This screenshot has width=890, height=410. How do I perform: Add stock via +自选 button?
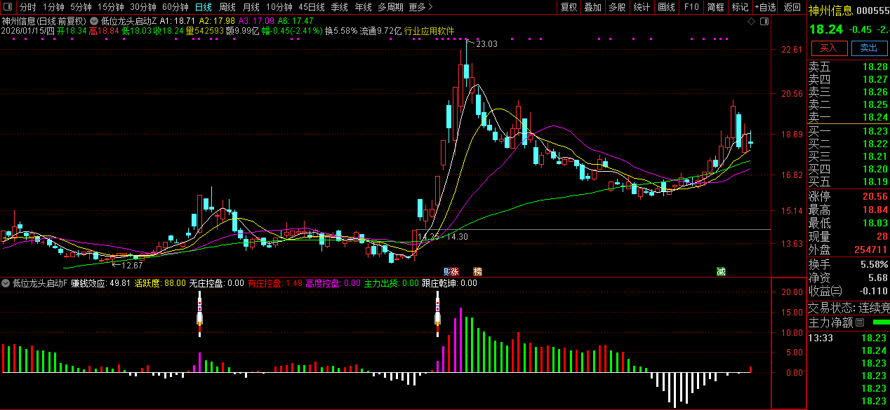tap(766, 7)
